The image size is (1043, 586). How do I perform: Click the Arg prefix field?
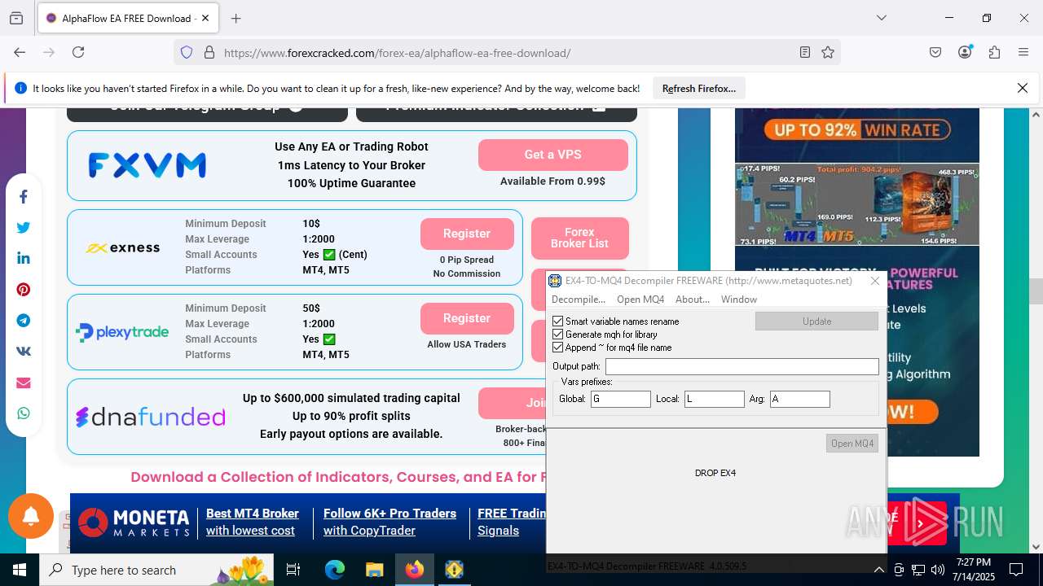tap(800, 399)
